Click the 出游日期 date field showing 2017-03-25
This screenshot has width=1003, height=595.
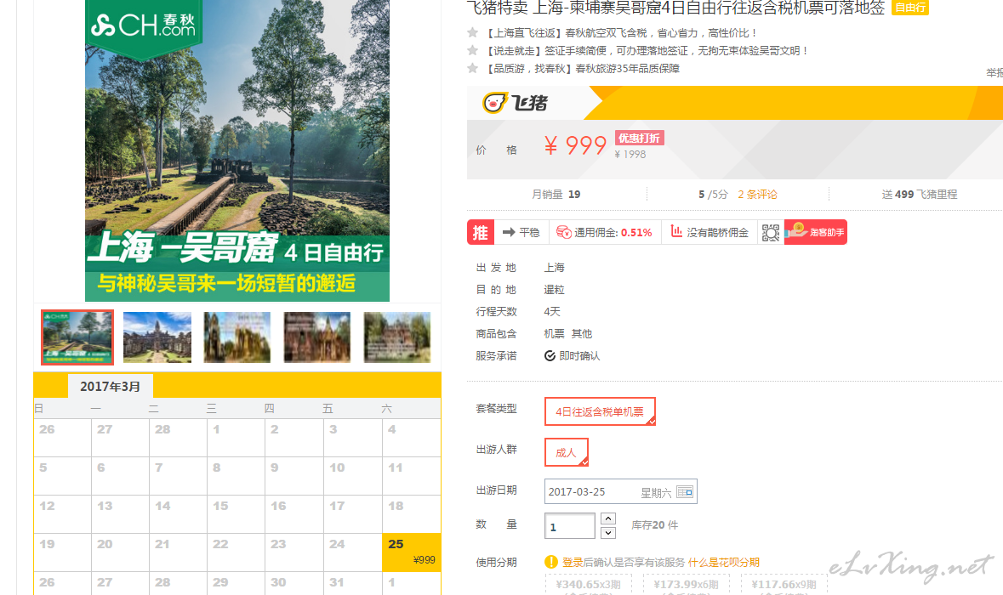point(620,491)
